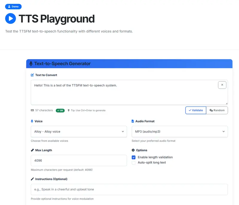Open the Audio Format dropdown showing MP3
Image resolution: width=239 pixels, height=205 pixels.
[x=180, y=132]
